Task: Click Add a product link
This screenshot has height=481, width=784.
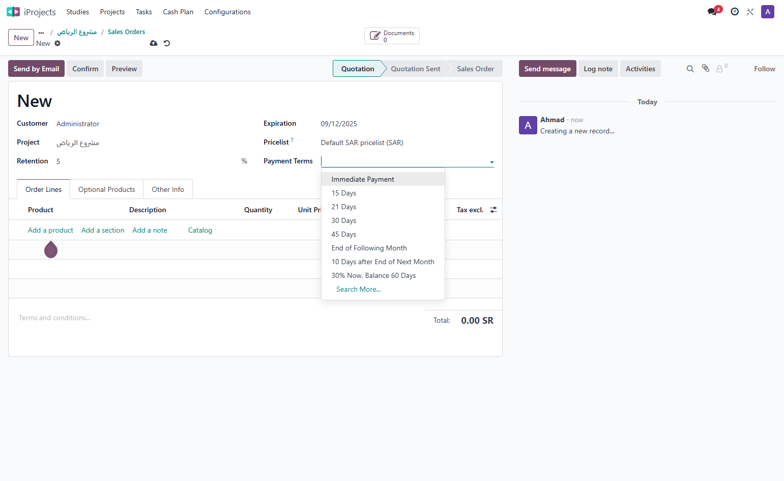Action: coord(50,230)
